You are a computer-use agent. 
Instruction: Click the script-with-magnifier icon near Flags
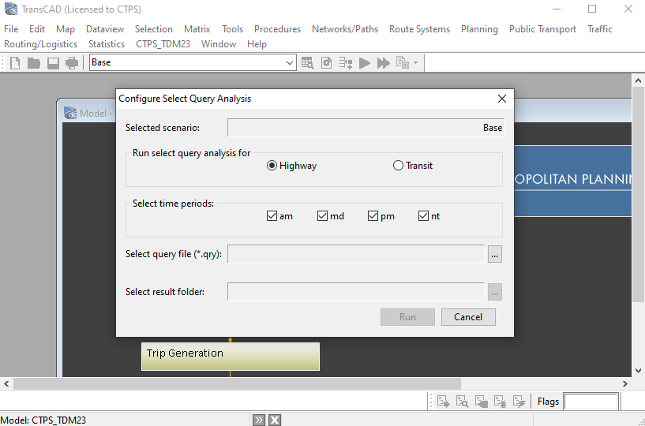(x=462, y=402)
